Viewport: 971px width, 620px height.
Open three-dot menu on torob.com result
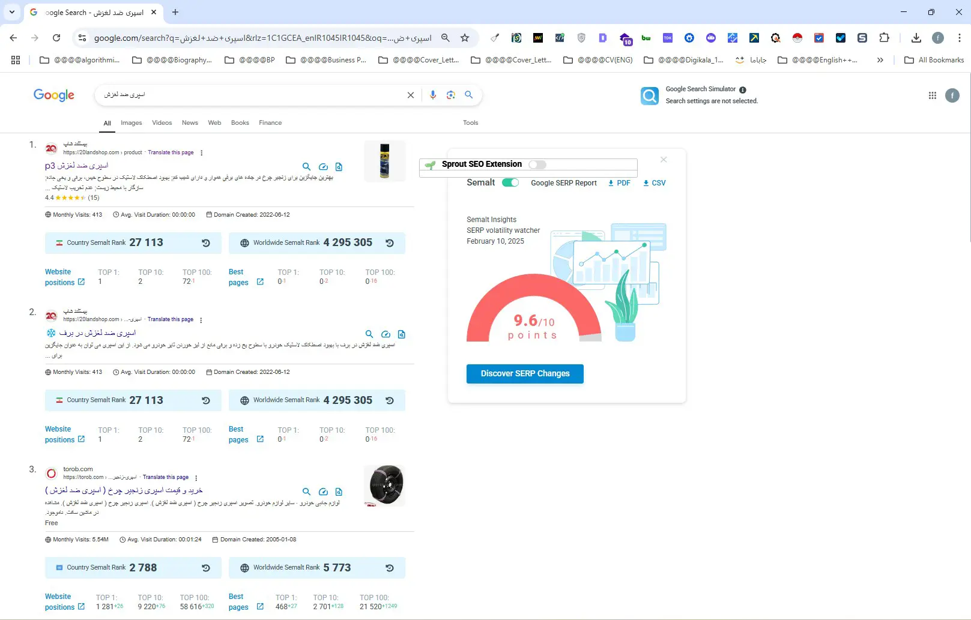pos(196,478)
